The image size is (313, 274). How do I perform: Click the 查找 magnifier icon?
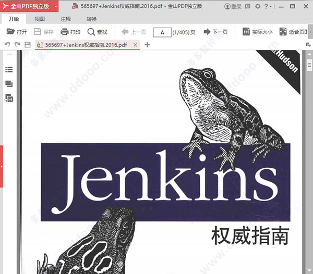click(91, 32)
